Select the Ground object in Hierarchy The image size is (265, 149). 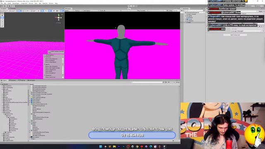[x=190, y=17]
